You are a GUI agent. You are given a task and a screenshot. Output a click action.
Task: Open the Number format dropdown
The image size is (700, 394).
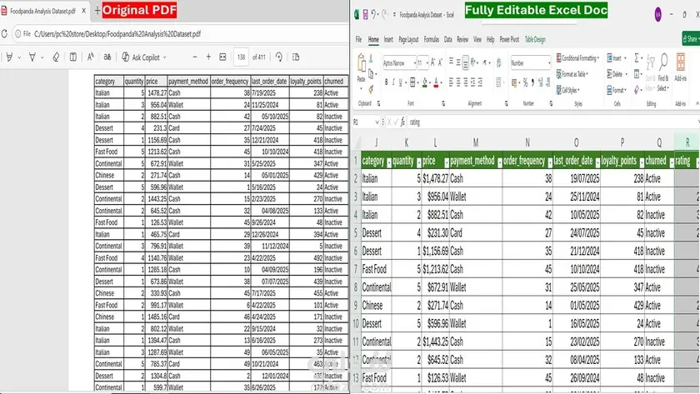549,63
